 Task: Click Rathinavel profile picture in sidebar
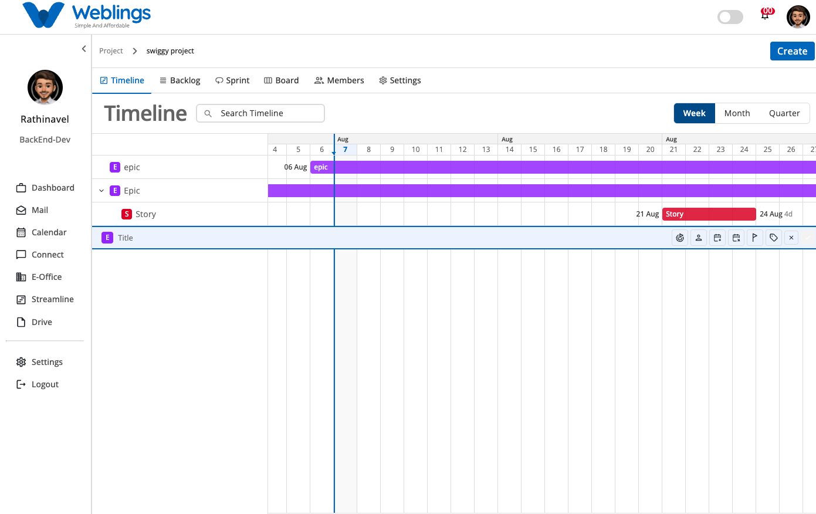point(45,87)
